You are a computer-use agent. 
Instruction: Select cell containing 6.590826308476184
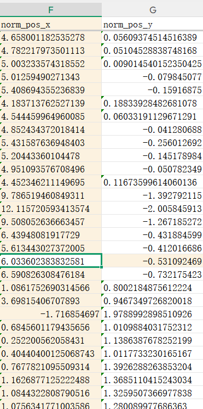coord(51,274)
